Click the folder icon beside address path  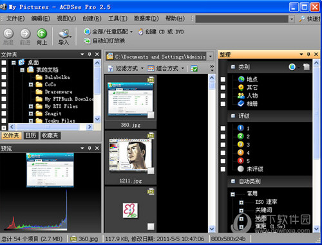pos(110,57)
